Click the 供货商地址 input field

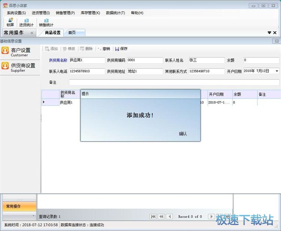[x=145, y=71]
